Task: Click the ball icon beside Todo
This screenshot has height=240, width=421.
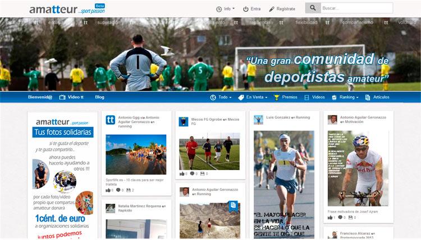Action: (213, 97)
